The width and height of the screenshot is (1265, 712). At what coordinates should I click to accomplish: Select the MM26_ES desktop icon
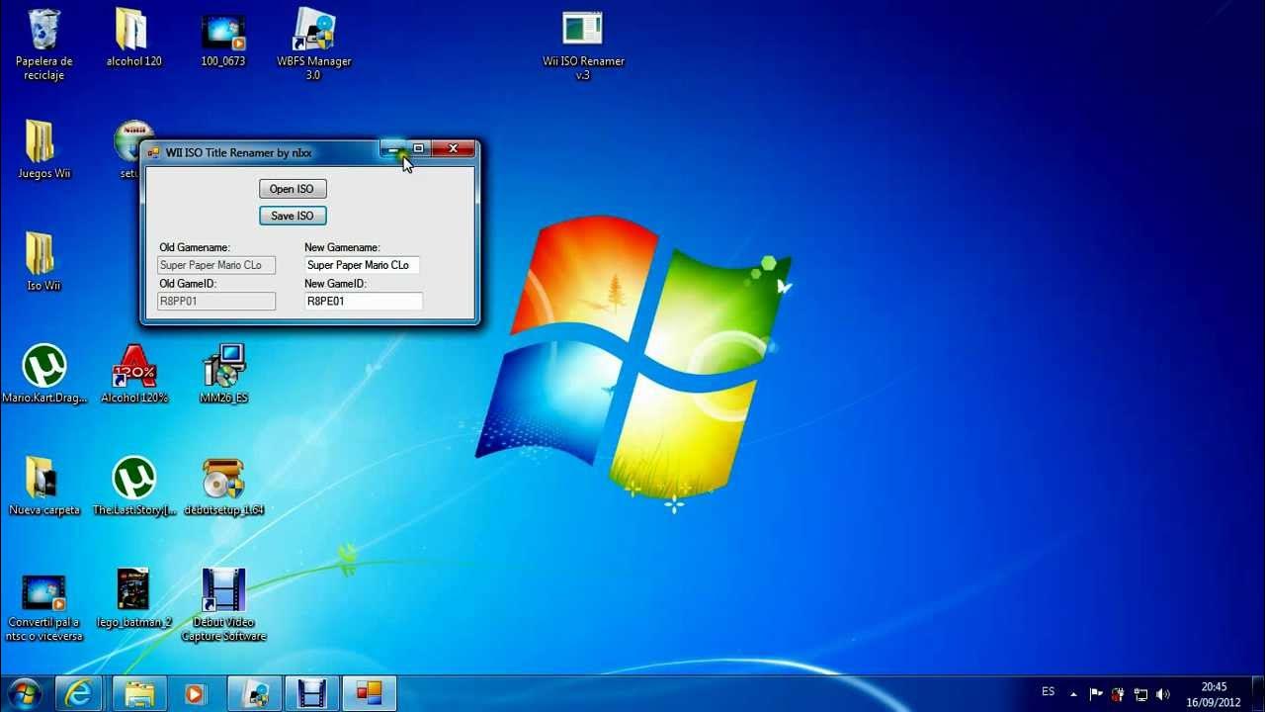[223, 375]
